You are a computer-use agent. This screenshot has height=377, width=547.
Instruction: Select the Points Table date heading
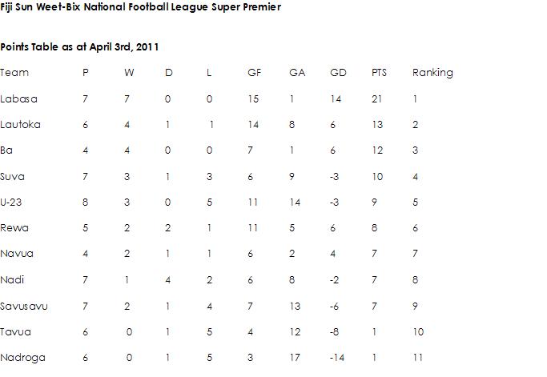tap(79, 47)
